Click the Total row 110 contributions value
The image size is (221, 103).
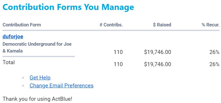click(x=118, y=64)
